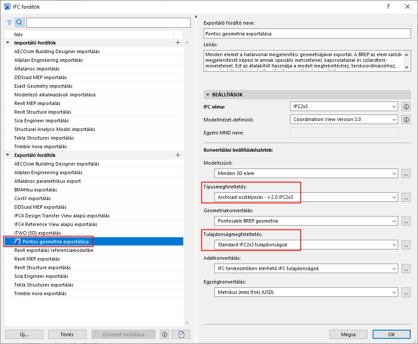418x344 pixels.
Task: Open Modellszűrő dropdown Minden 3D elem
Action: [x=306, y=173]
